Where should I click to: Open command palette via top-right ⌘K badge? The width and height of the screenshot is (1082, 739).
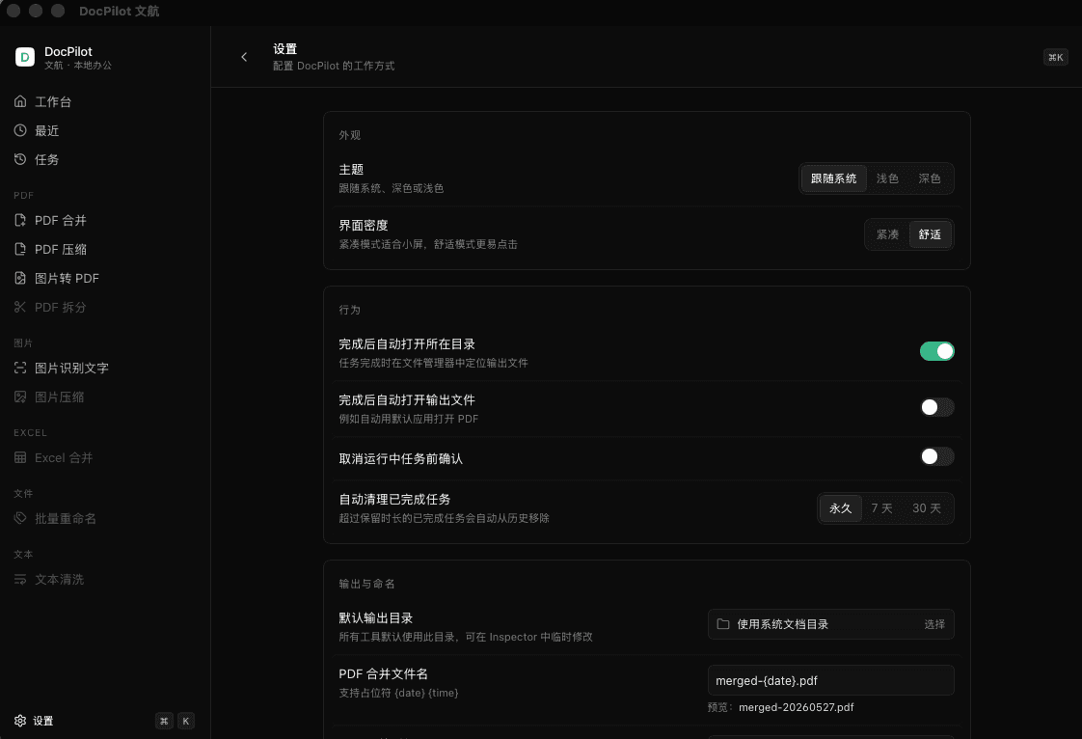tap(1055, 57)
